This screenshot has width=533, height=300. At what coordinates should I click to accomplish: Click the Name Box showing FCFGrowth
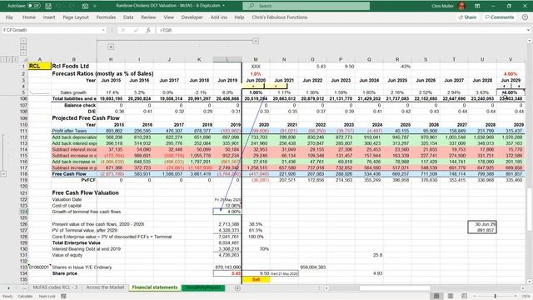(51, 30)
